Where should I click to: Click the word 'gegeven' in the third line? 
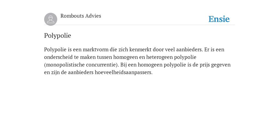pyautogui.click(x=221, y=65)
